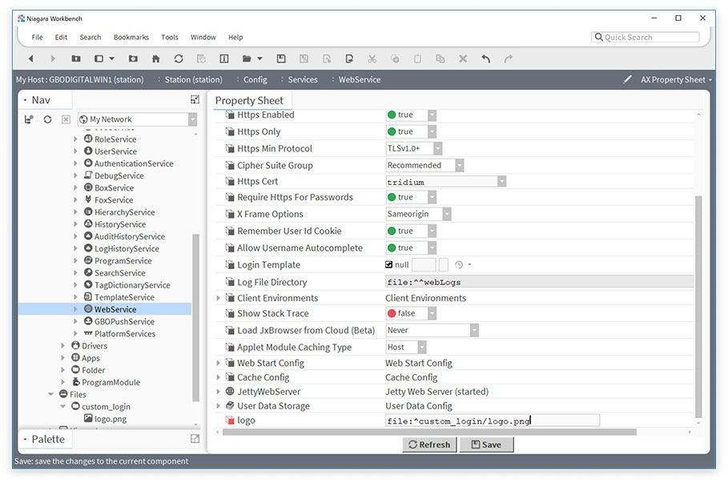
Task: Click the User Data Storage icon
Action: pyautogui.click(x=230, y=405)
